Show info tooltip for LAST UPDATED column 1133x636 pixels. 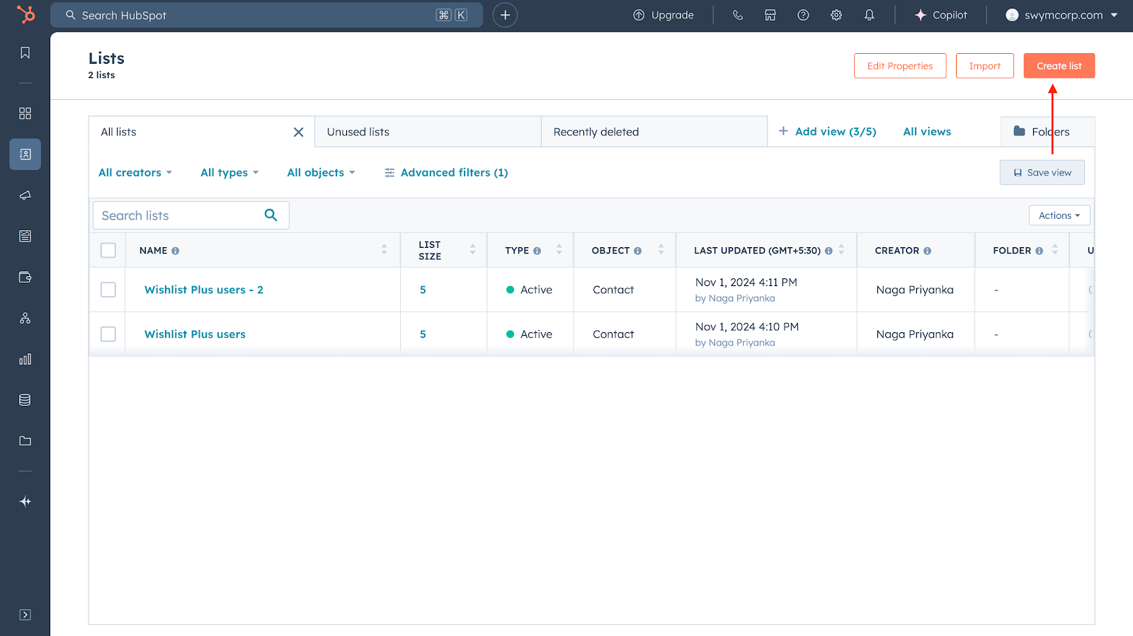coord(829,251)
